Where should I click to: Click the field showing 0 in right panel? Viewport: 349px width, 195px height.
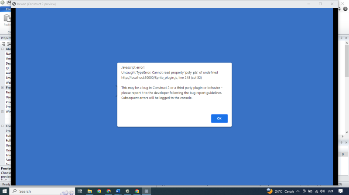pyautogui.click(x=343, y=154)
